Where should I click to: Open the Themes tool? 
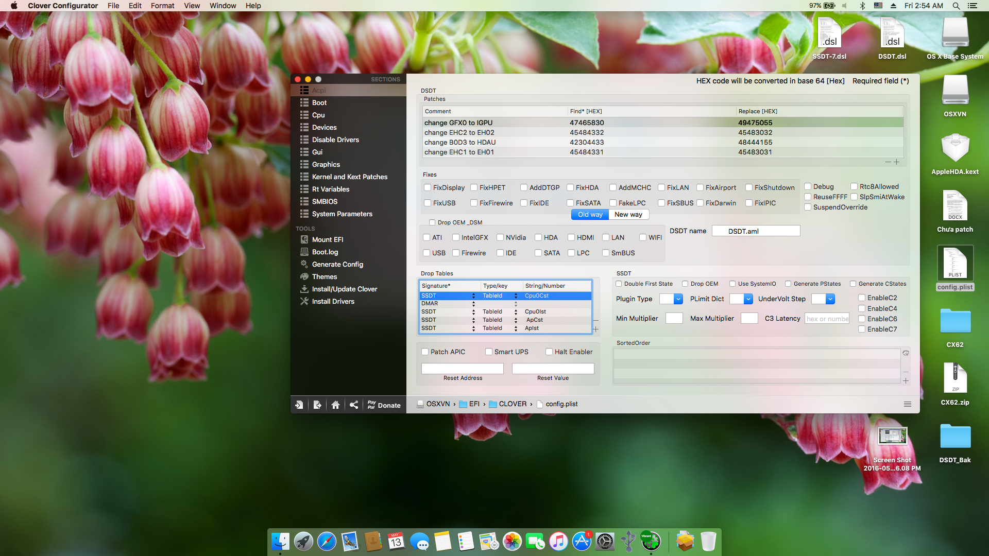click(324, 276)
